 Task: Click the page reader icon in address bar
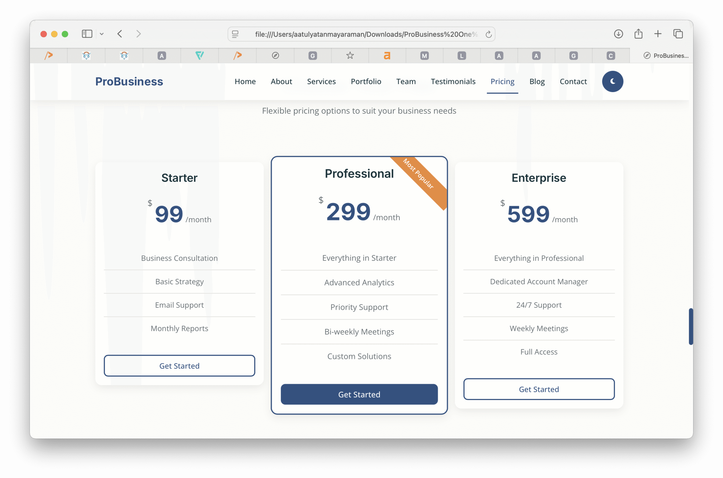click(235, 34)
